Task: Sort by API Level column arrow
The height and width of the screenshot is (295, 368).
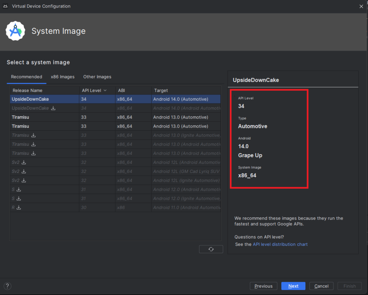Action: (x=105, y=90)
